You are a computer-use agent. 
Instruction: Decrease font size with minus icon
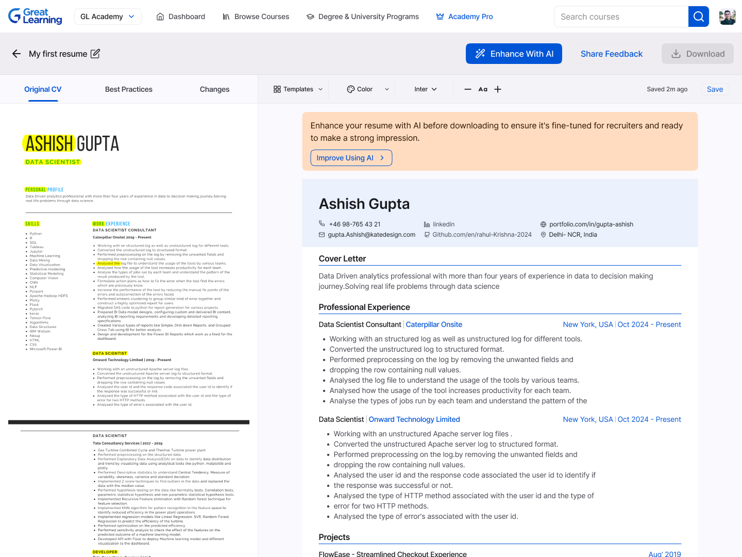468,89
